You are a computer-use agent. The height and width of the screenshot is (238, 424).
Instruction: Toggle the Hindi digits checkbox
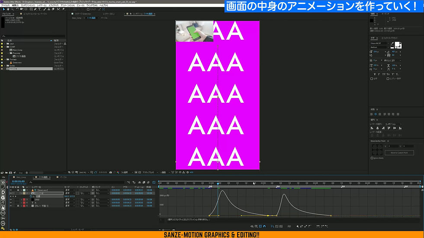coord(388,79)
